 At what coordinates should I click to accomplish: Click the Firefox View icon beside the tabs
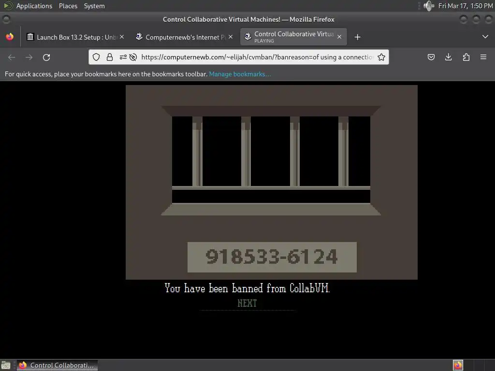[x=10, y=37]
